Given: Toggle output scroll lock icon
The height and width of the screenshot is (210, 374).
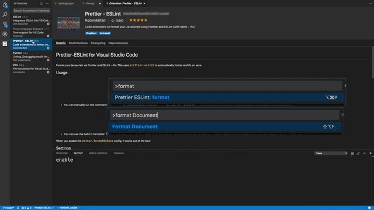Looking at the screenshot, I should [358, 153].
